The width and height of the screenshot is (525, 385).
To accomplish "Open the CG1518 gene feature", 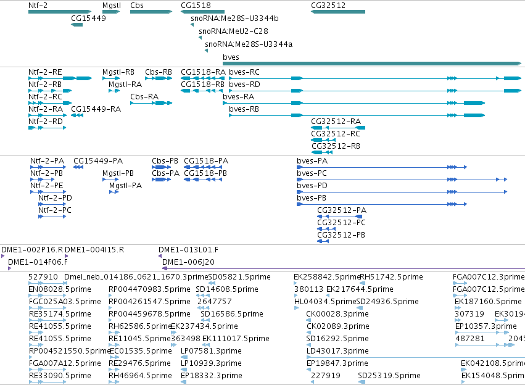I will [x=202, y=12].
